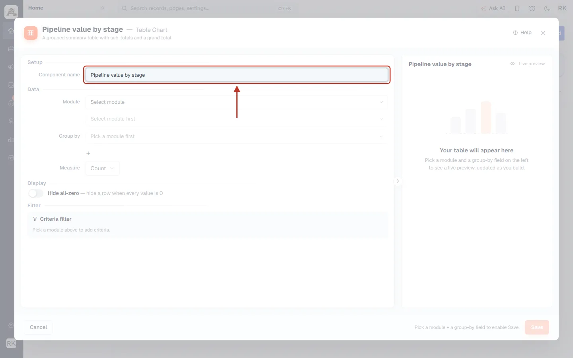The image size is (573, 358).
Task: Click the app logo in the top-left corner
Action: coord(11,12)
